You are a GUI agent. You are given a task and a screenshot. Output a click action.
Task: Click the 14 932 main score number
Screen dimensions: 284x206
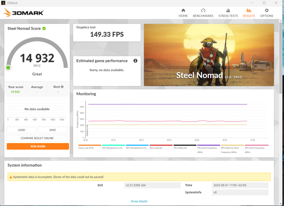click(x=37, y=58)
